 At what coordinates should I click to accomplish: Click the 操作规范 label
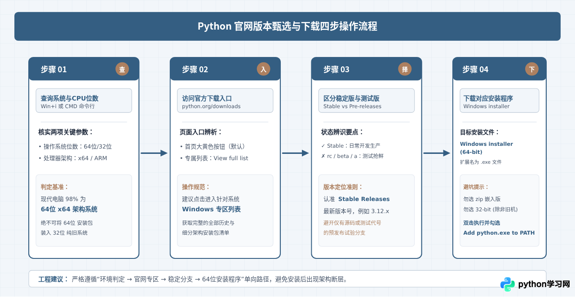(196, 187)
